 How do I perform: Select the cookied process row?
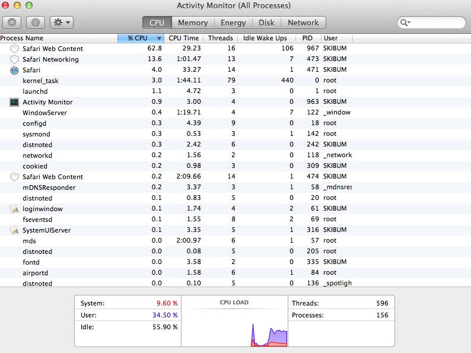235,166
